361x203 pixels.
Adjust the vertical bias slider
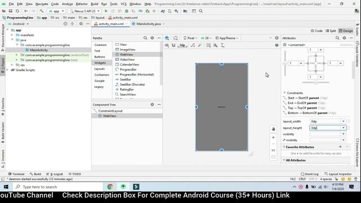285,63
